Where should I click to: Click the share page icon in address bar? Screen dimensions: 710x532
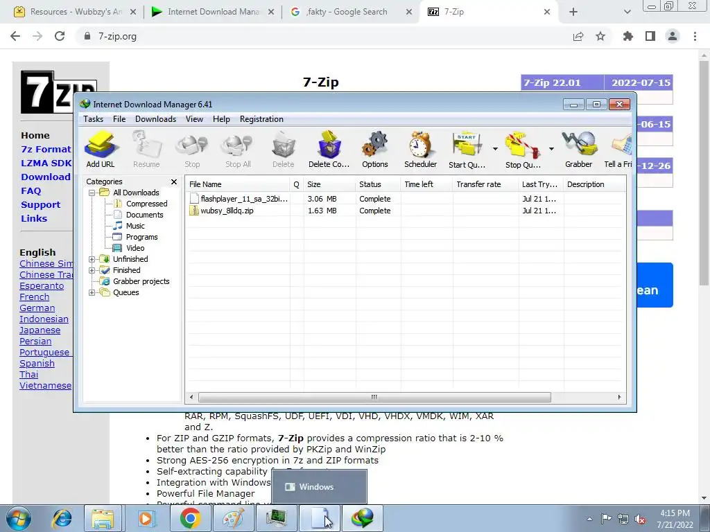[578, 36]
